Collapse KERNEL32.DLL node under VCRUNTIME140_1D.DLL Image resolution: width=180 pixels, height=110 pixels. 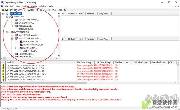(x=16, y=48)
